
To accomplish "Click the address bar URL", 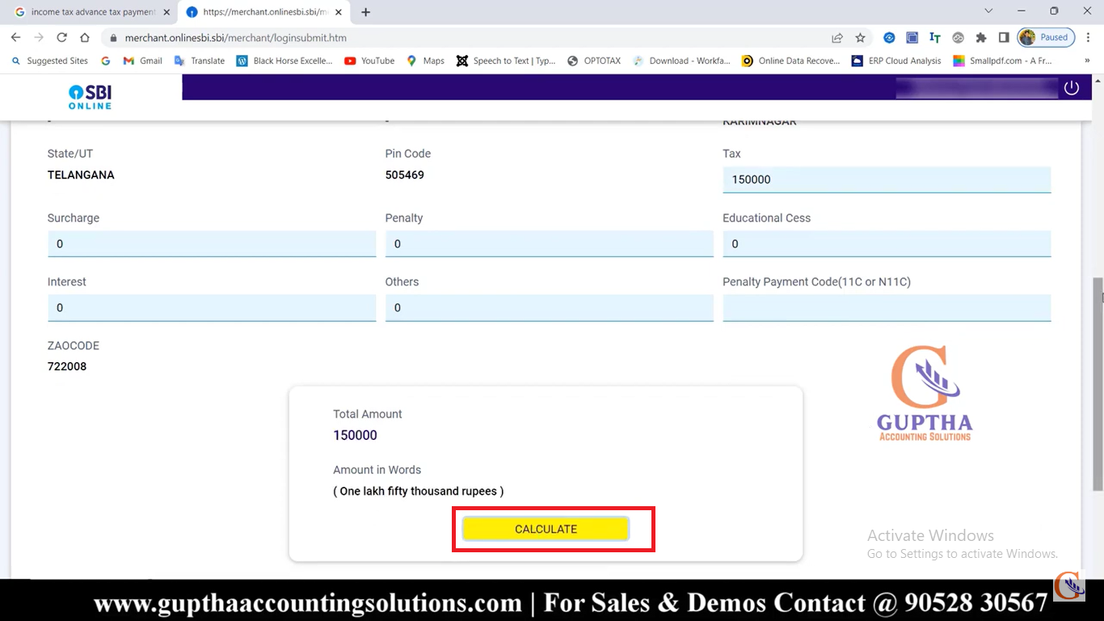I will (x=236, y=38).
